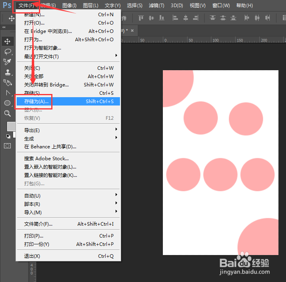Choose 文件简介(F)... menu item

tap(68, 224)
